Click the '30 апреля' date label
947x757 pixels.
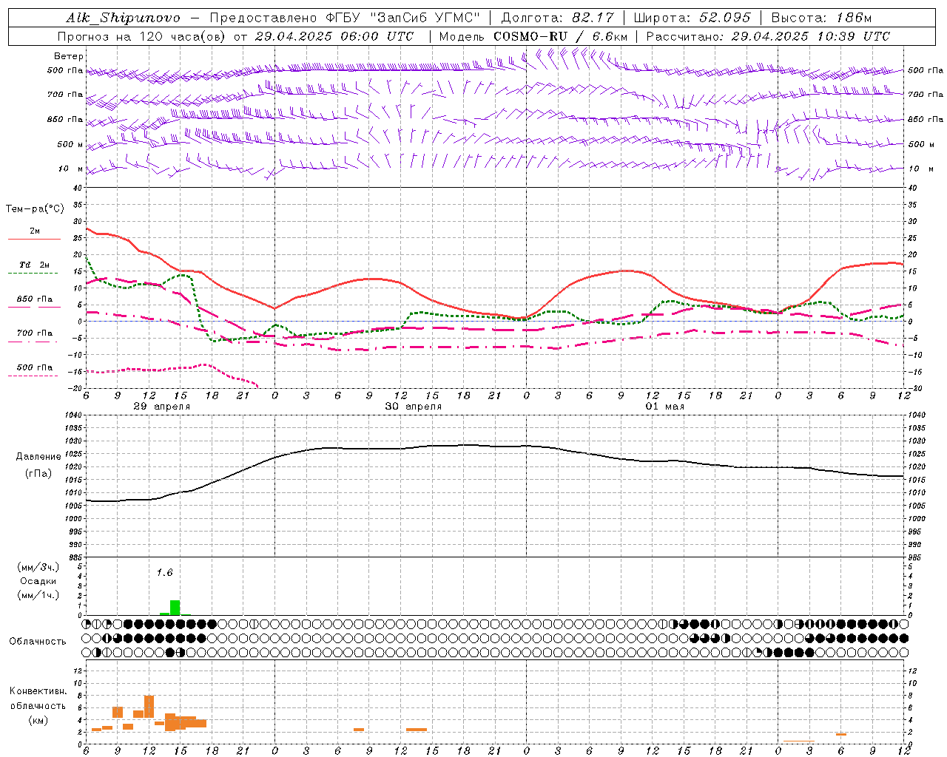[x=413, y=407]
